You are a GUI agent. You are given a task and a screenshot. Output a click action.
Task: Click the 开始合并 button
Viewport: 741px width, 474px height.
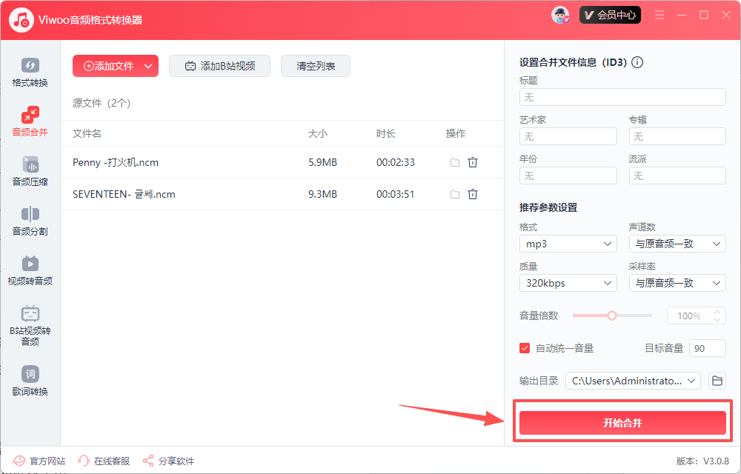[x=622, y=423]
